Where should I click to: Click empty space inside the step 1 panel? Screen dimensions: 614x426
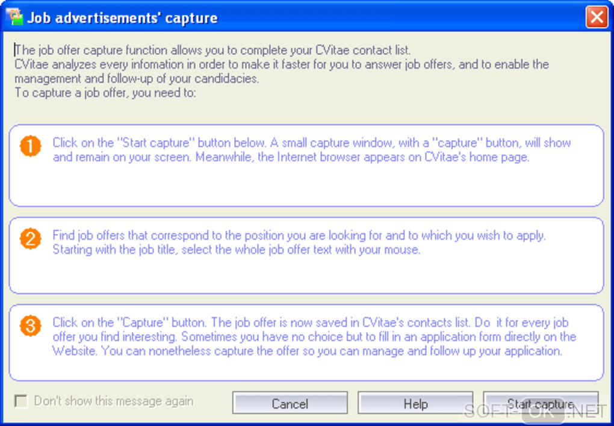point(305,187)
